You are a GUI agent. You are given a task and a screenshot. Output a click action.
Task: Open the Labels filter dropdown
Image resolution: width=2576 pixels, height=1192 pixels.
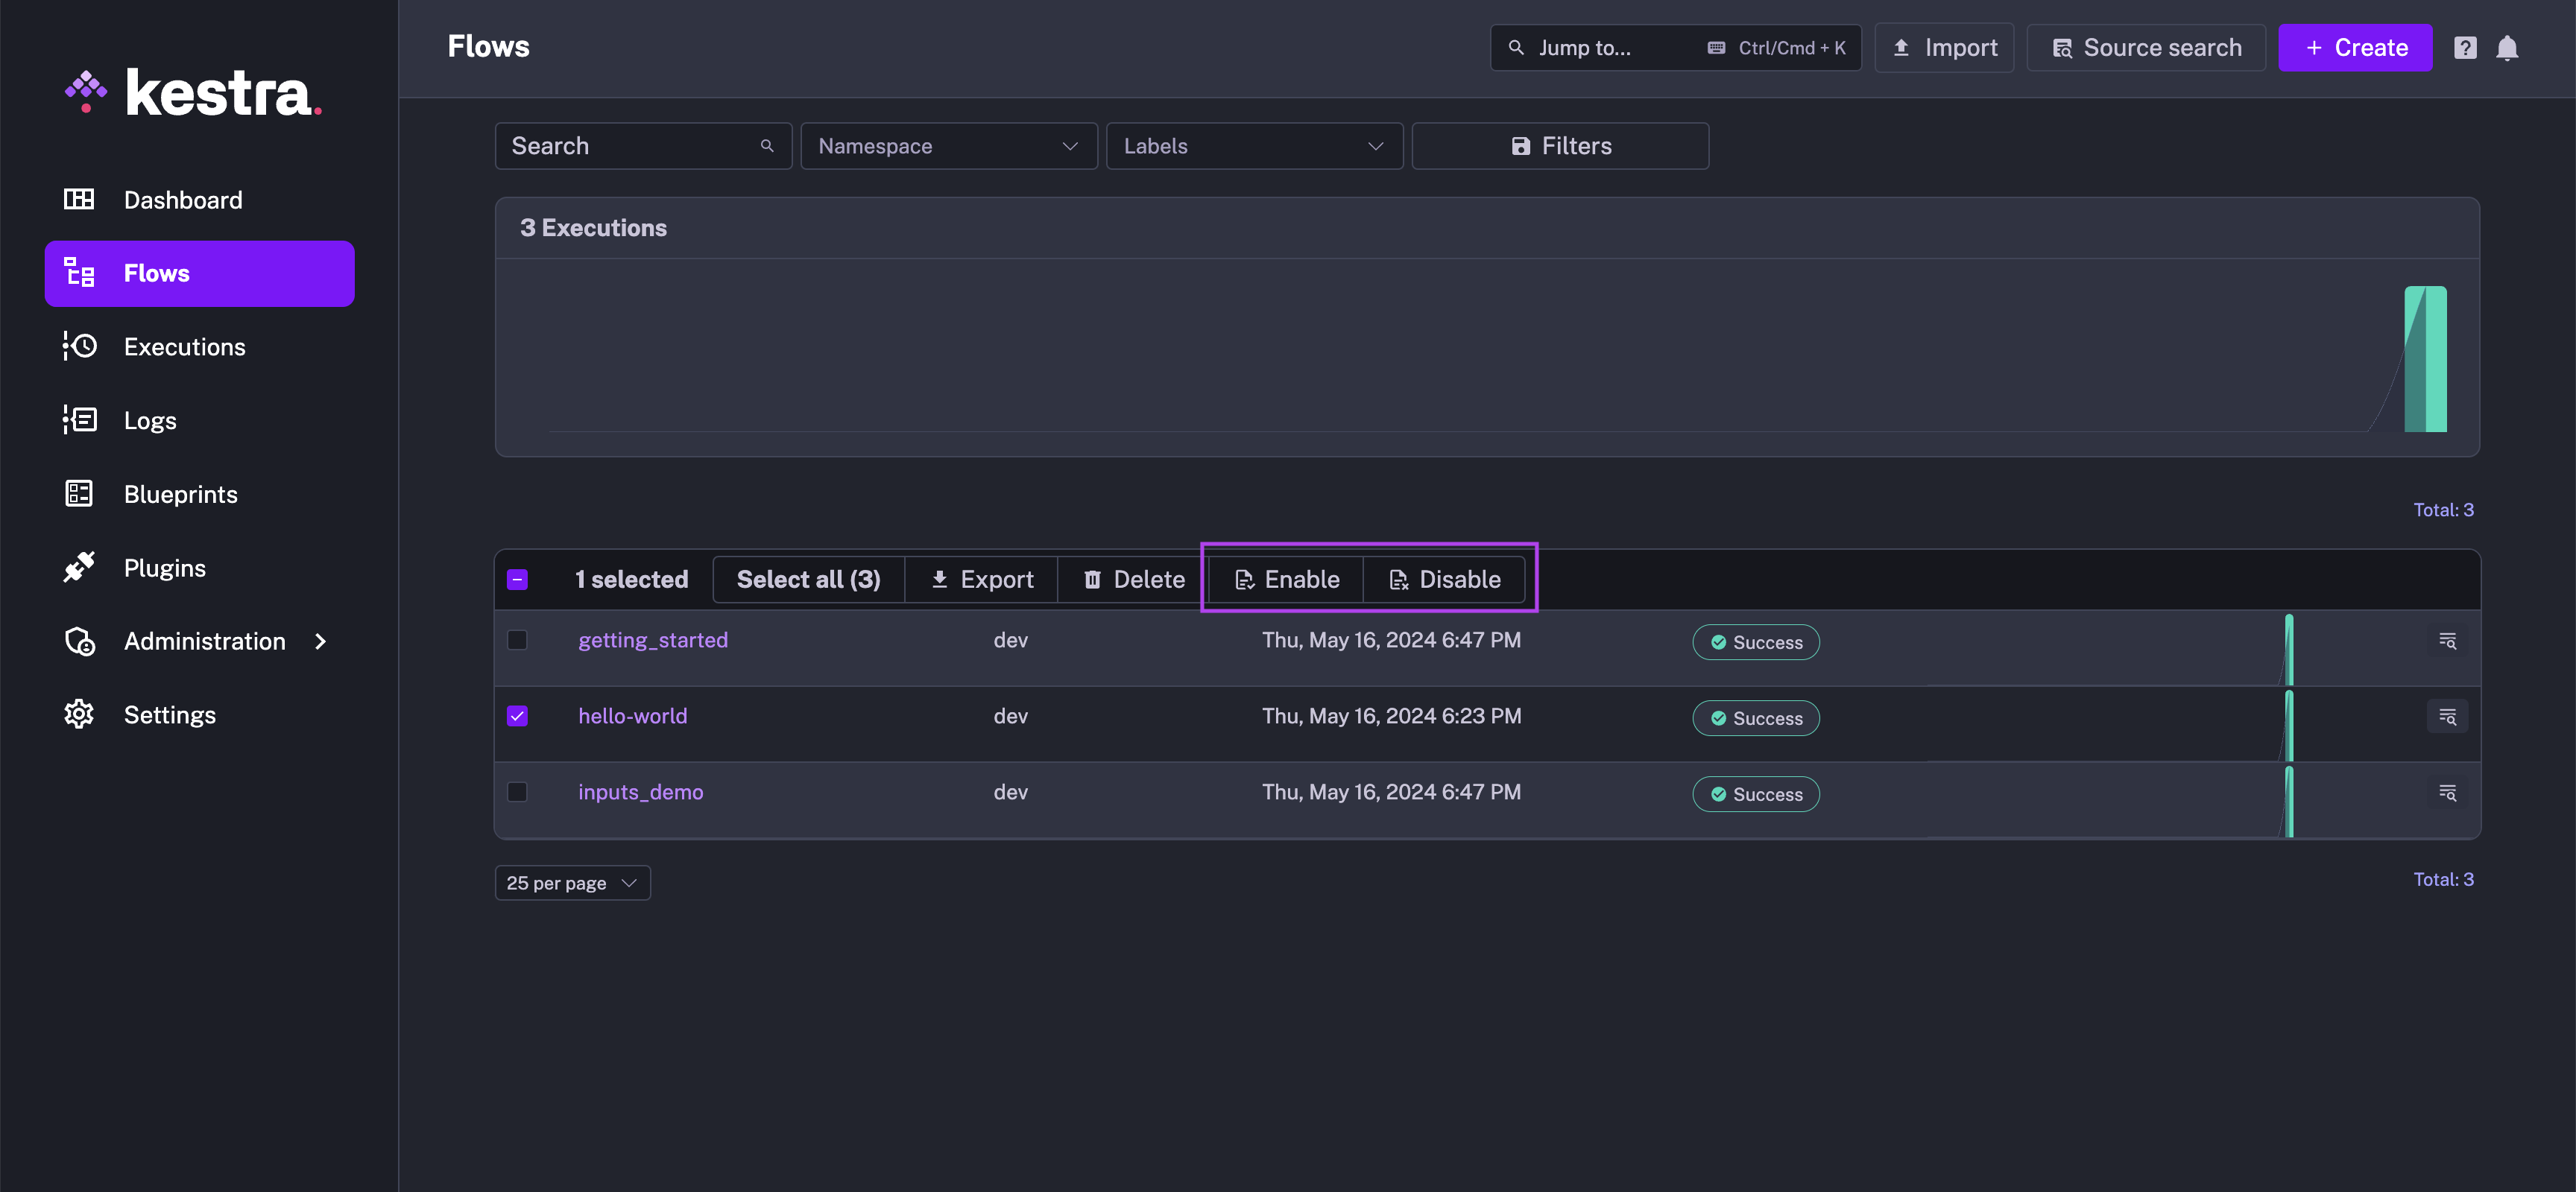click(1254, 145)
